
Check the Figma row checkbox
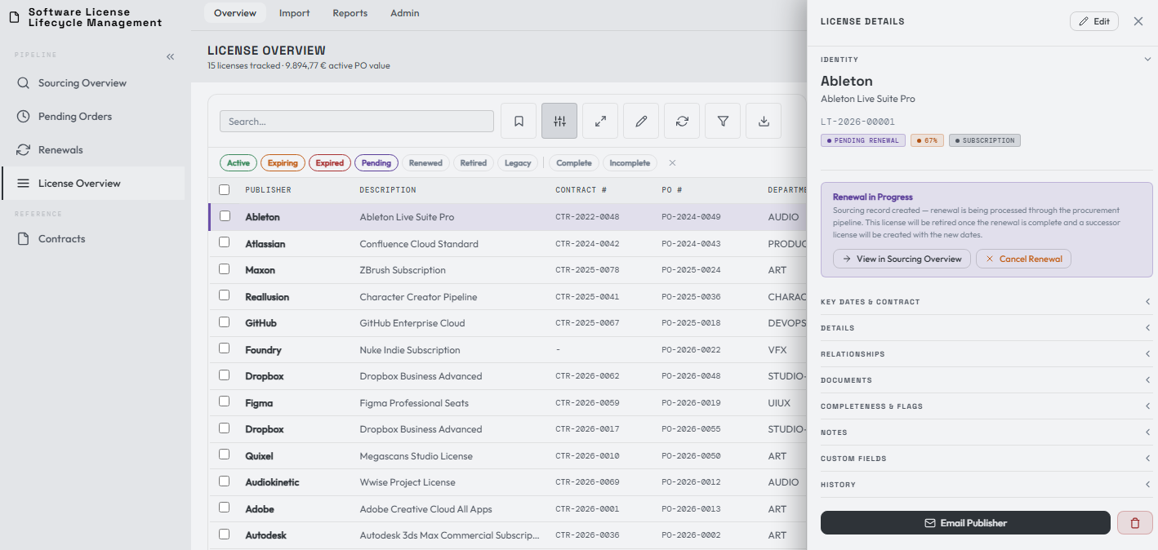click(x=225, y=401)
